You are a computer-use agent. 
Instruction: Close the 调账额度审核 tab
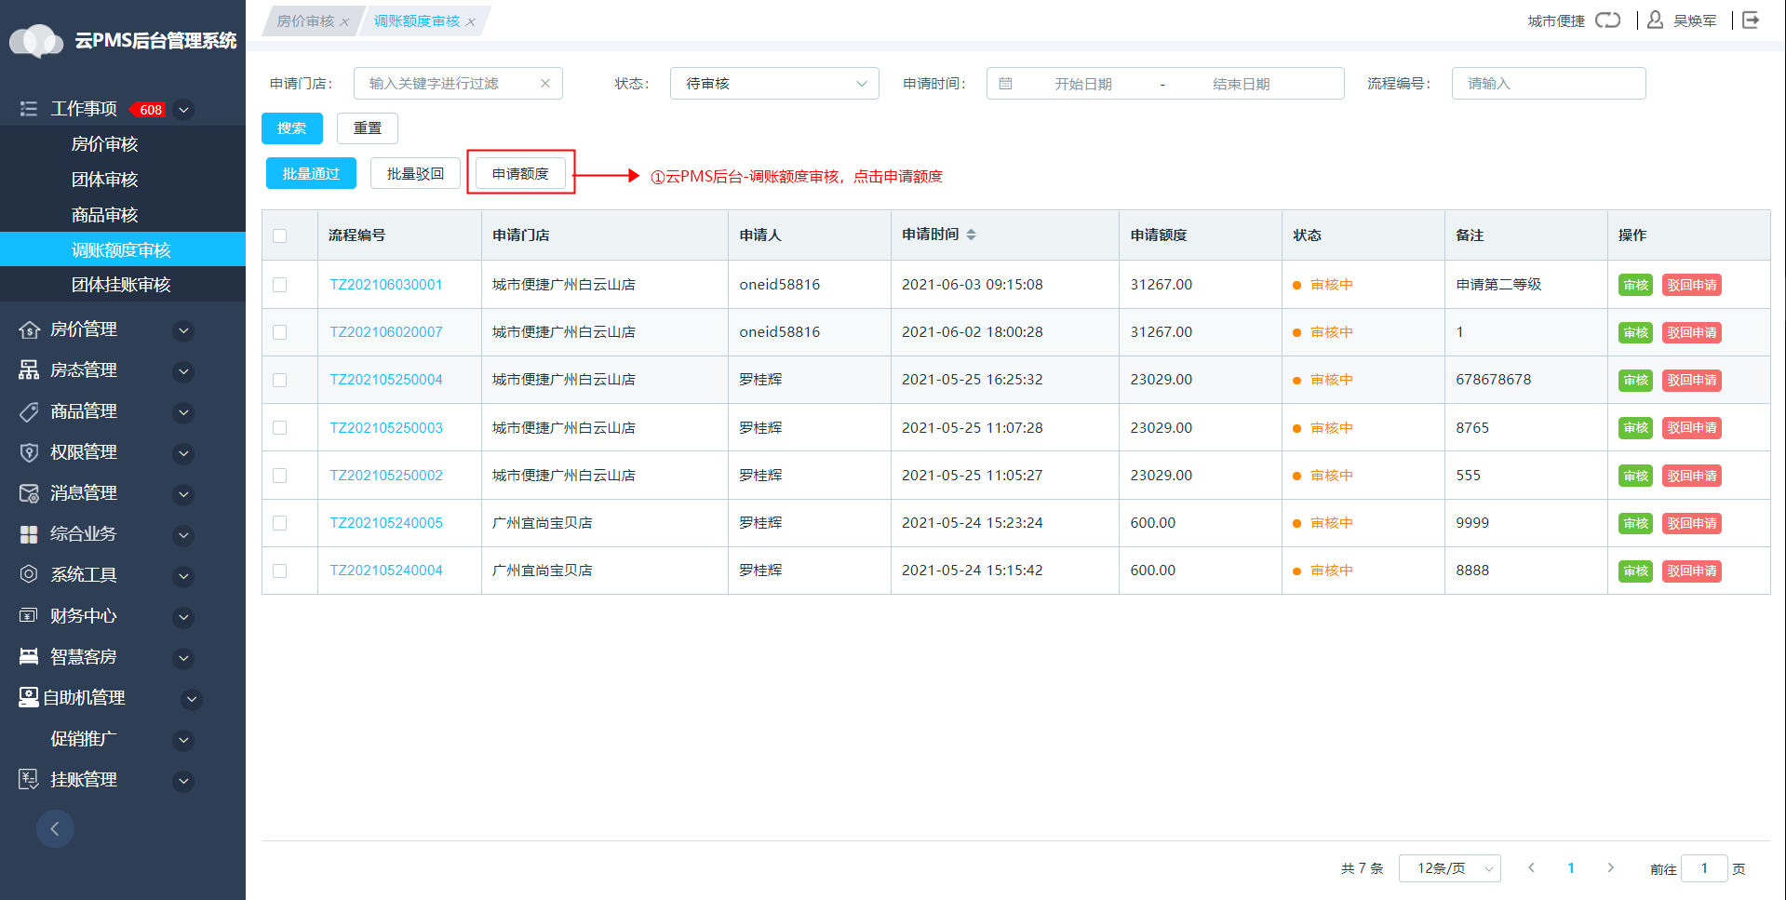471,22
